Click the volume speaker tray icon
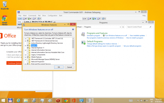Viewport: 164px width, 103px height. pyautogui.click(x=147, y=101)
